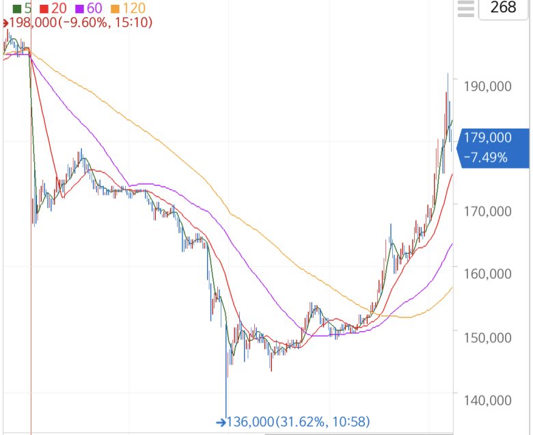Toggle the orange 120-period moving average
Image resolution: width=533 pixels, height=435 pixels.
[x=115, y=9]
